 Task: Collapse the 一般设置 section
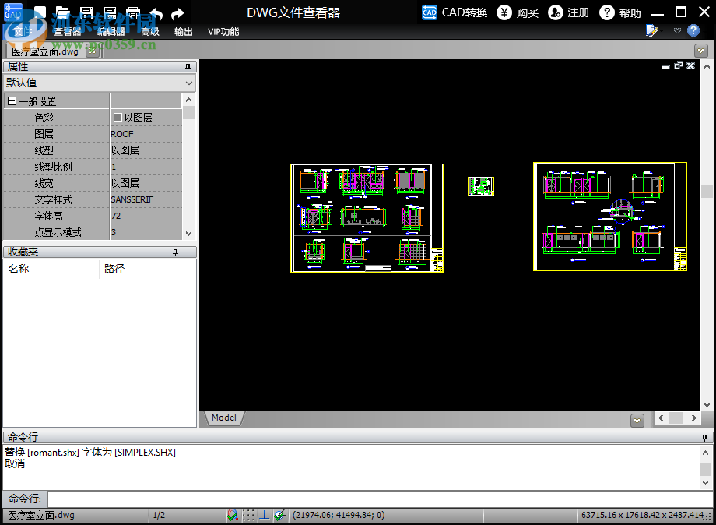click(x=12, y=101)
